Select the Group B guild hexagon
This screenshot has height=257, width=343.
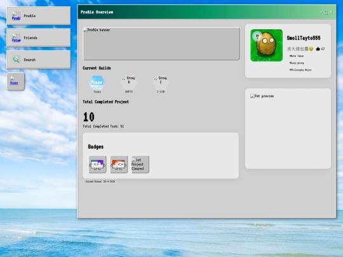pos(129,82)
